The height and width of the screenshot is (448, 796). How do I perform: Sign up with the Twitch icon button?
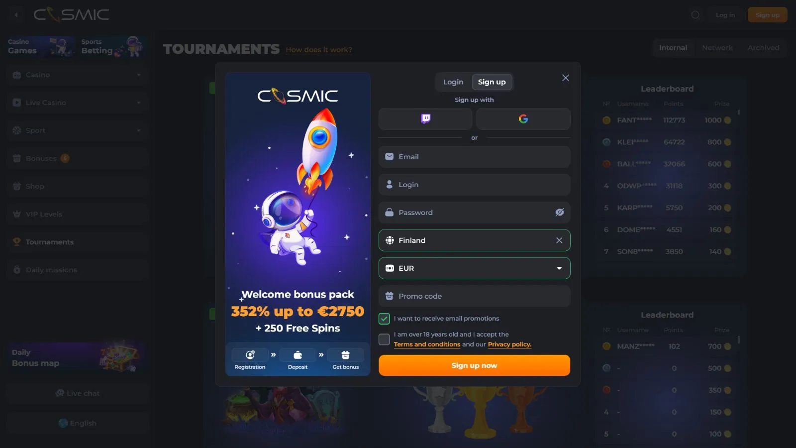[x=425, y=118]
